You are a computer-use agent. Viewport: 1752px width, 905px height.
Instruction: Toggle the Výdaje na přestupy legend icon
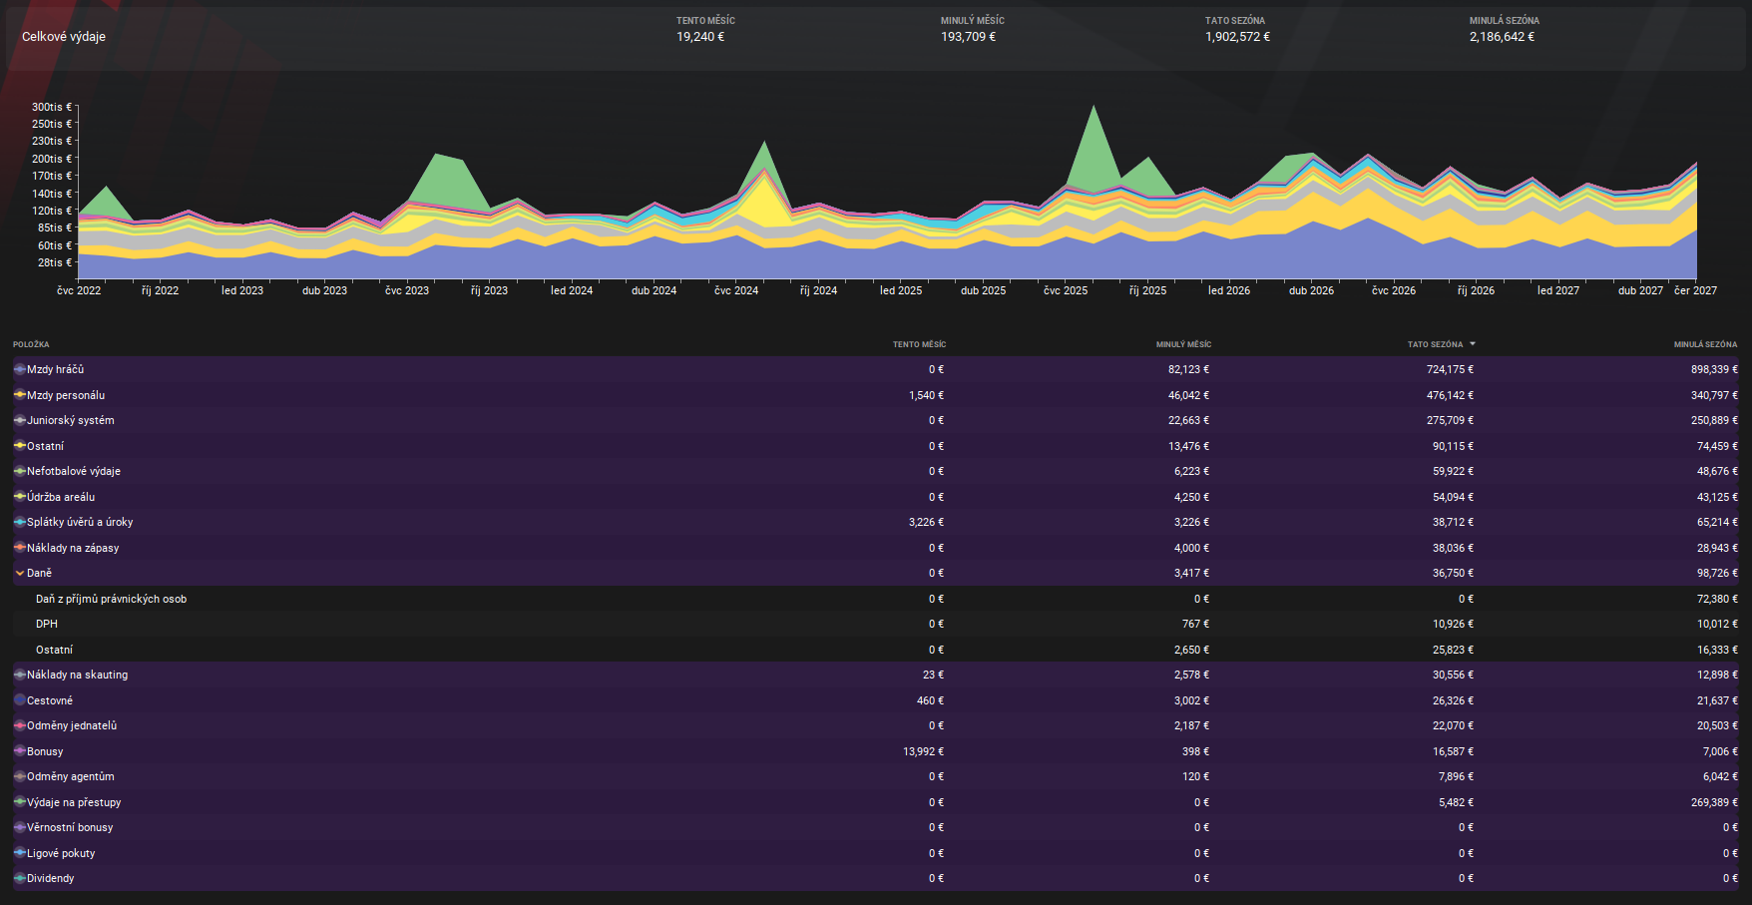(20, 802)
